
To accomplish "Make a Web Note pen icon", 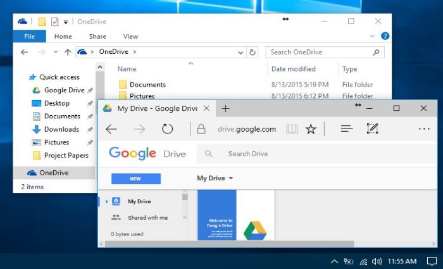I will [372, 129].
